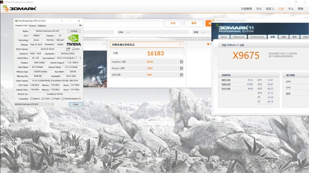Click the 3DMark 11 Professional Edition logo

(x=236, y=29)
